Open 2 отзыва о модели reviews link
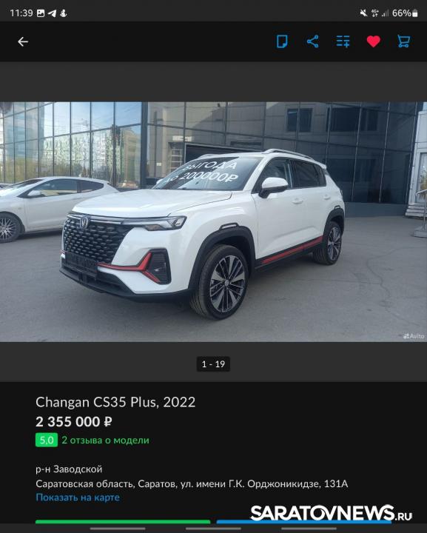 point(105,440)
